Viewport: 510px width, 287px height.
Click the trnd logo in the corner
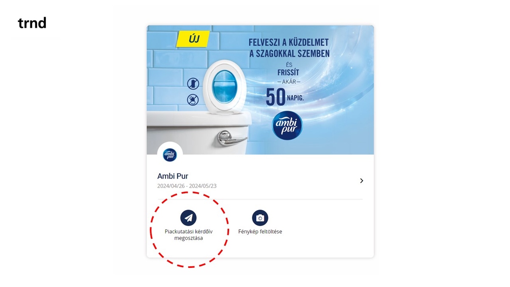(32, 23)
